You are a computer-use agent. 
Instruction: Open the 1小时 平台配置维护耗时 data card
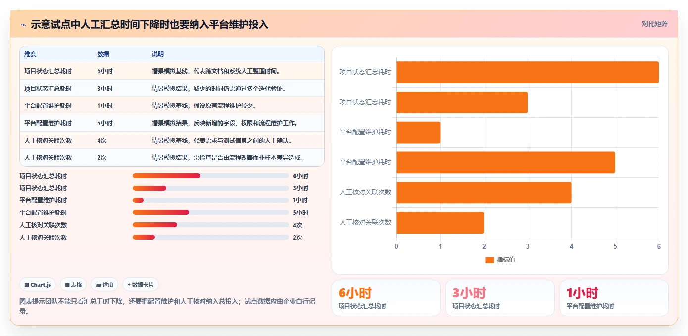click(x=614, y=298)
